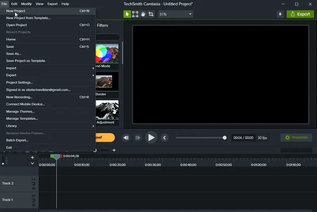Add a new track with plus button

coord(32,158)
